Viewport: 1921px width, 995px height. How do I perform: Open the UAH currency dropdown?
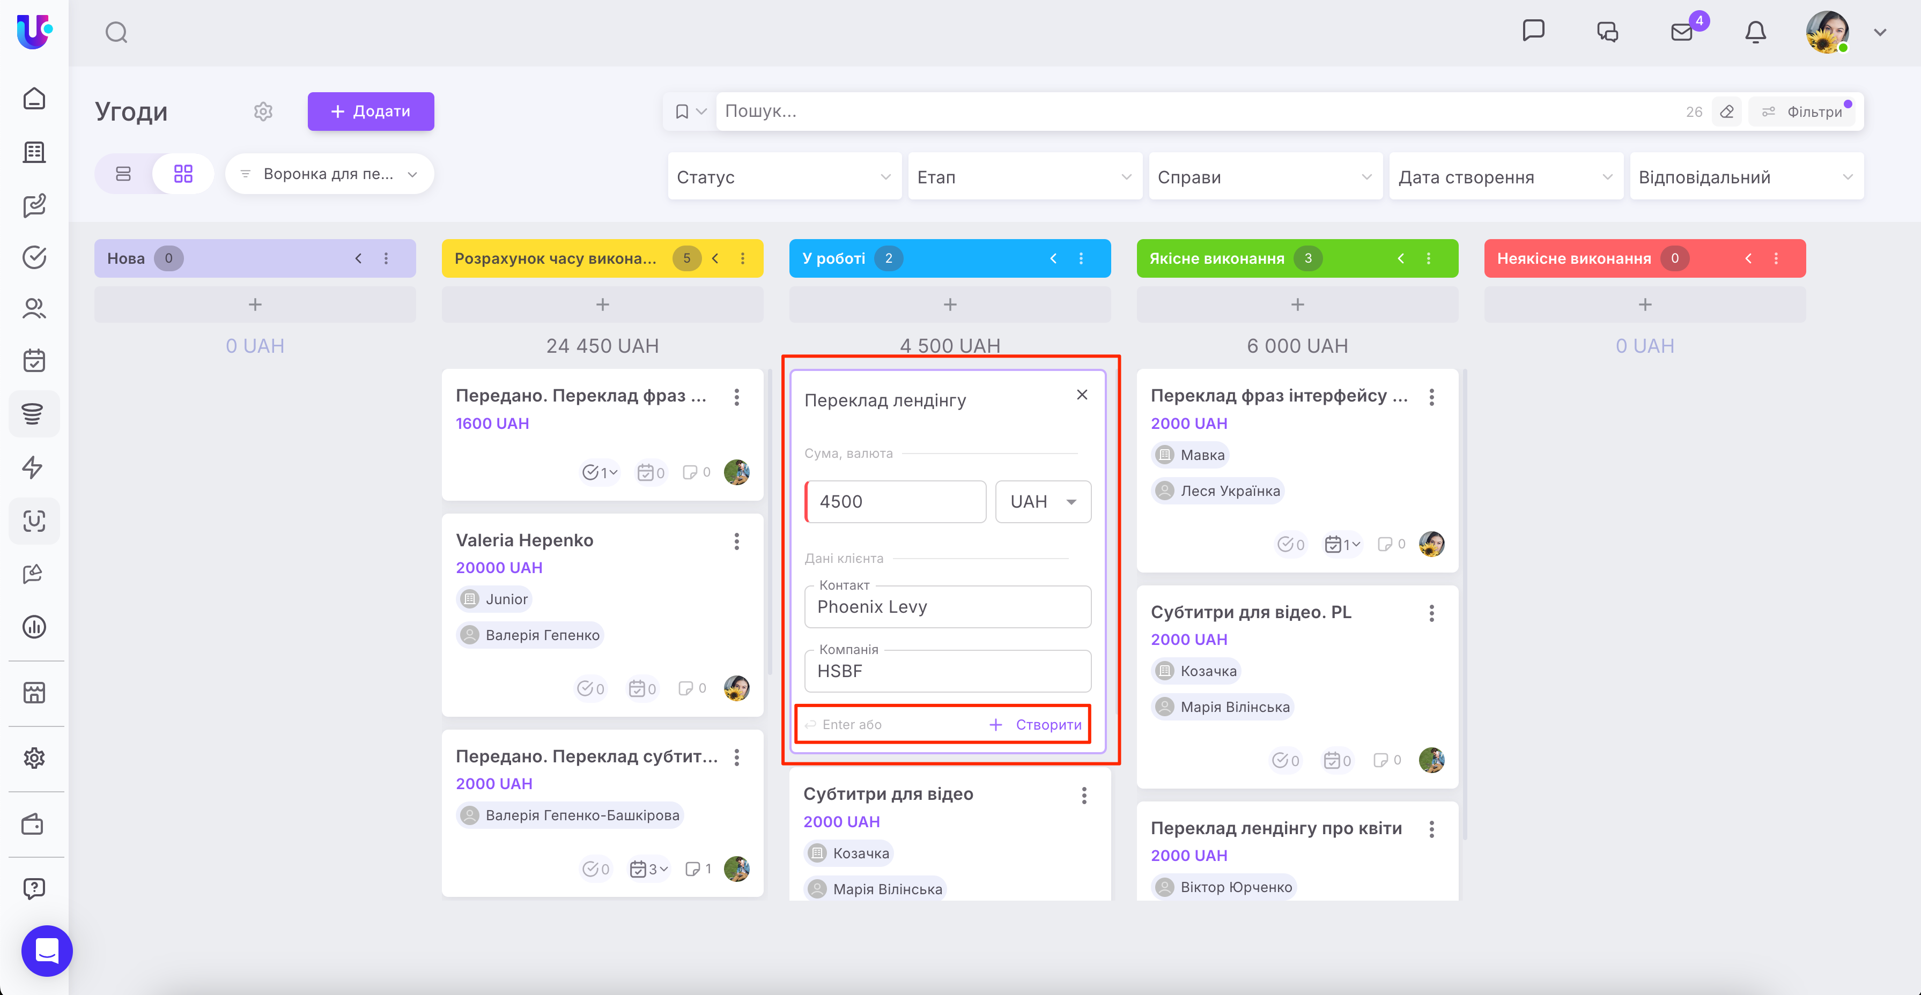click(1043, 502)
